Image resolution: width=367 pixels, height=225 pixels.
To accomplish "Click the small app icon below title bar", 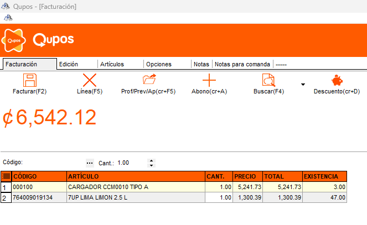I will (8, 18).
